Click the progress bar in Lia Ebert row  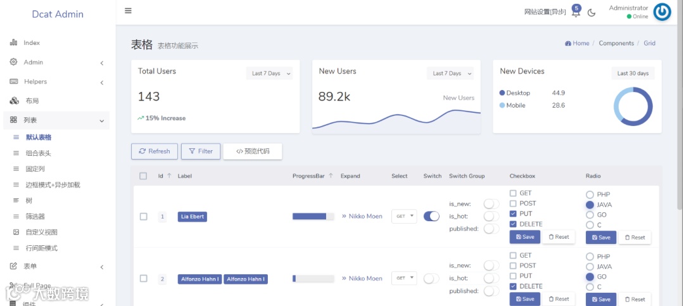313,216
